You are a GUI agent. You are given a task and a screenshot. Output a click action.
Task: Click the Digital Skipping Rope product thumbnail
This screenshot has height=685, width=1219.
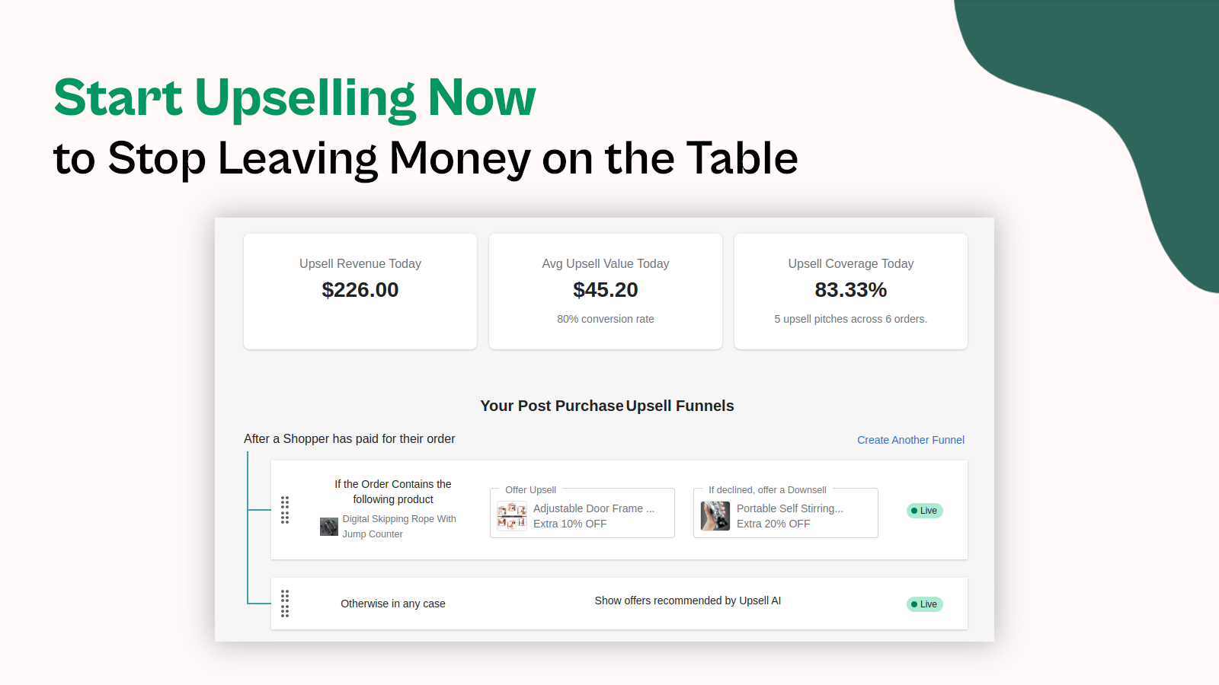tap(328, 526)
